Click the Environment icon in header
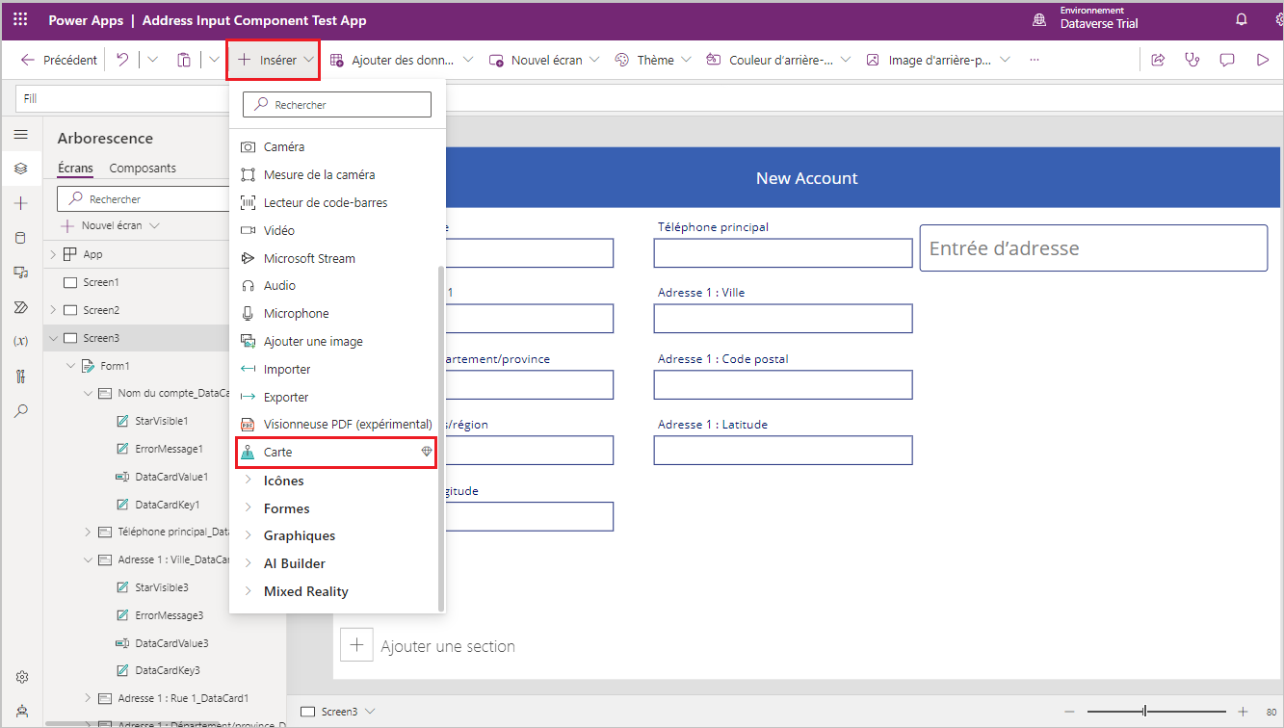Screen dimensions: 1284x728 [x=1039, y=19]
